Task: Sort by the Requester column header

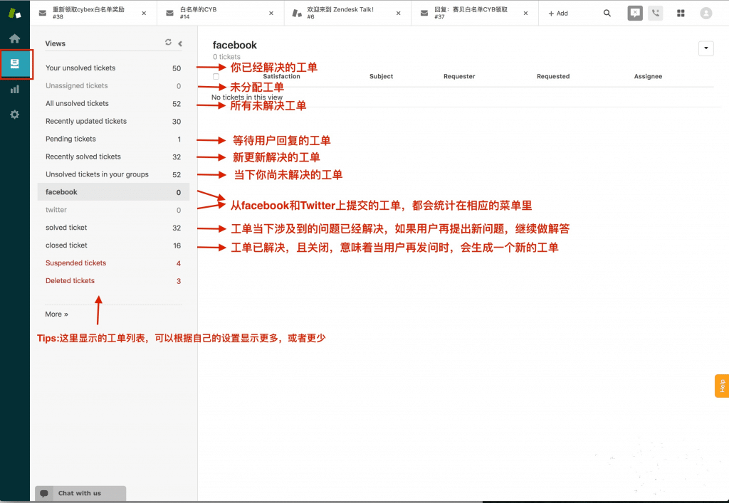Action: pyautogui.click(x=459, y=76)
